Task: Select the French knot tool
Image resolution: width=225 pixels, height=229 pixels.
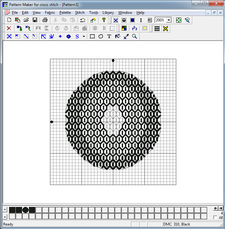Action: [x=60, y=36]
